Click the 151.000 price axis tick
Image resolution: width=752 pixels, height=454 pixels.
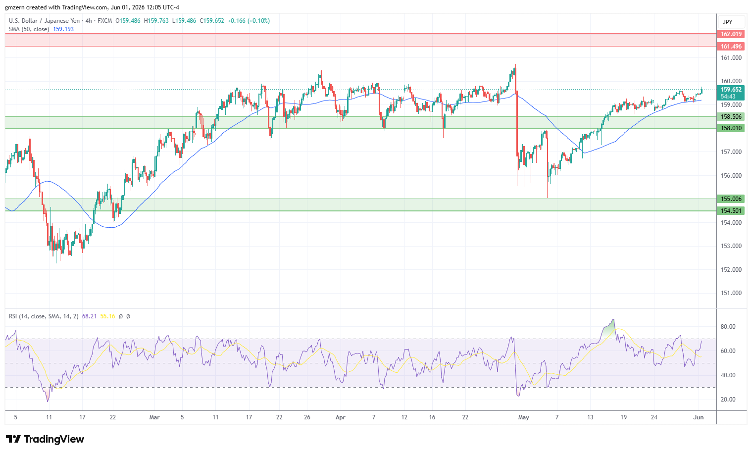click(x=731, y=293)
